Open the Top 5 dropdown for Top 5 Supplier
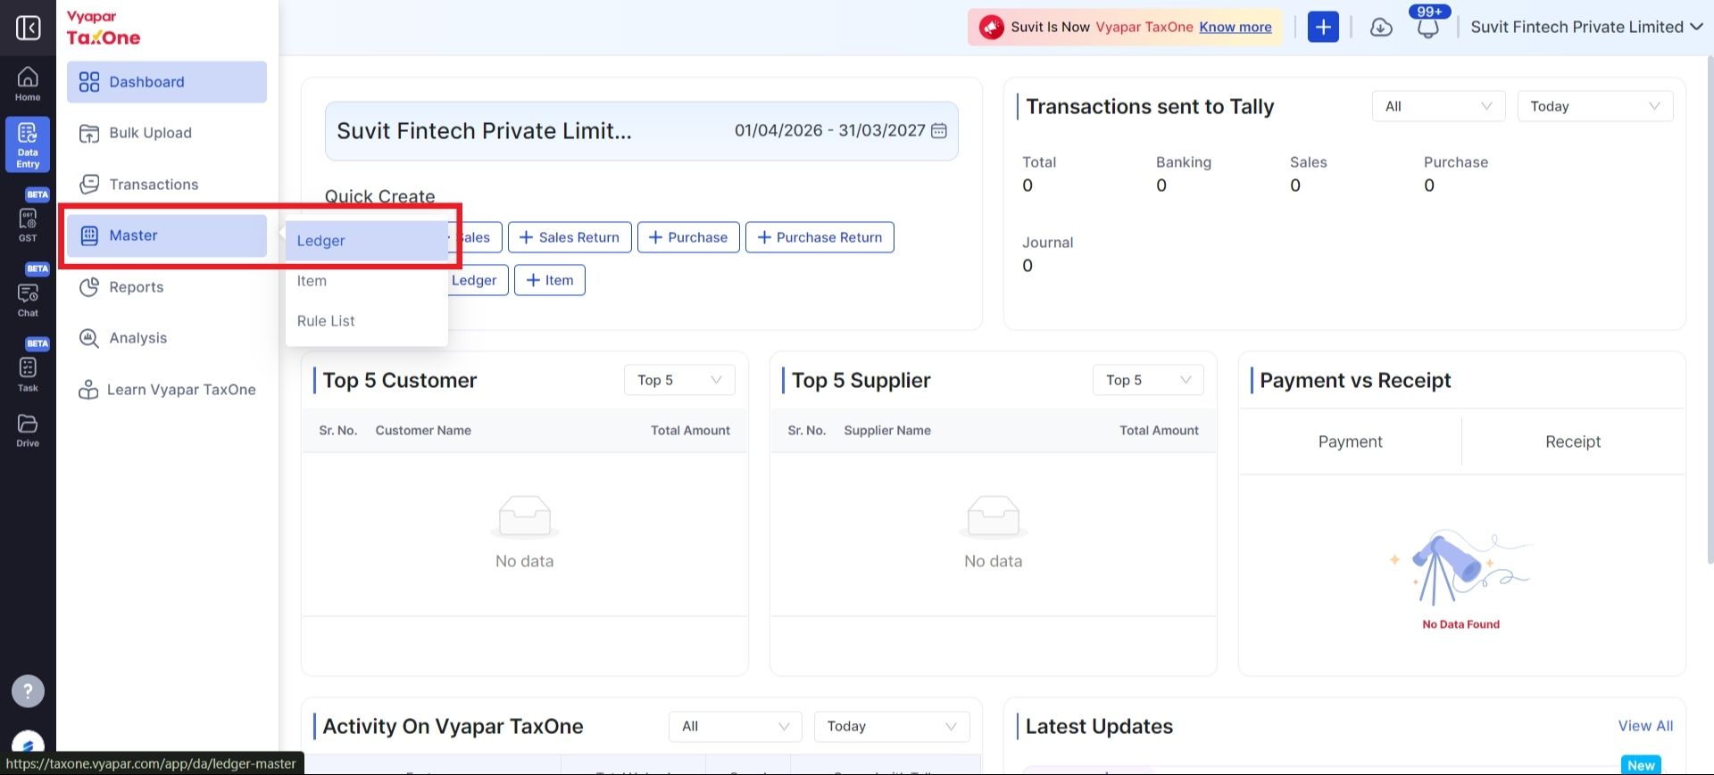This screenshot has height=775, width=1714. coord(1148,380)
